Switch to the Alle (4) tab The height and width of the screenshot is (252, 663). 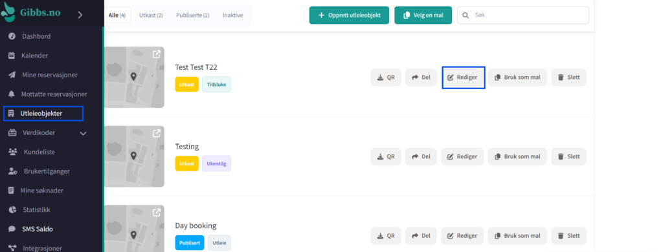pos(117,16)
